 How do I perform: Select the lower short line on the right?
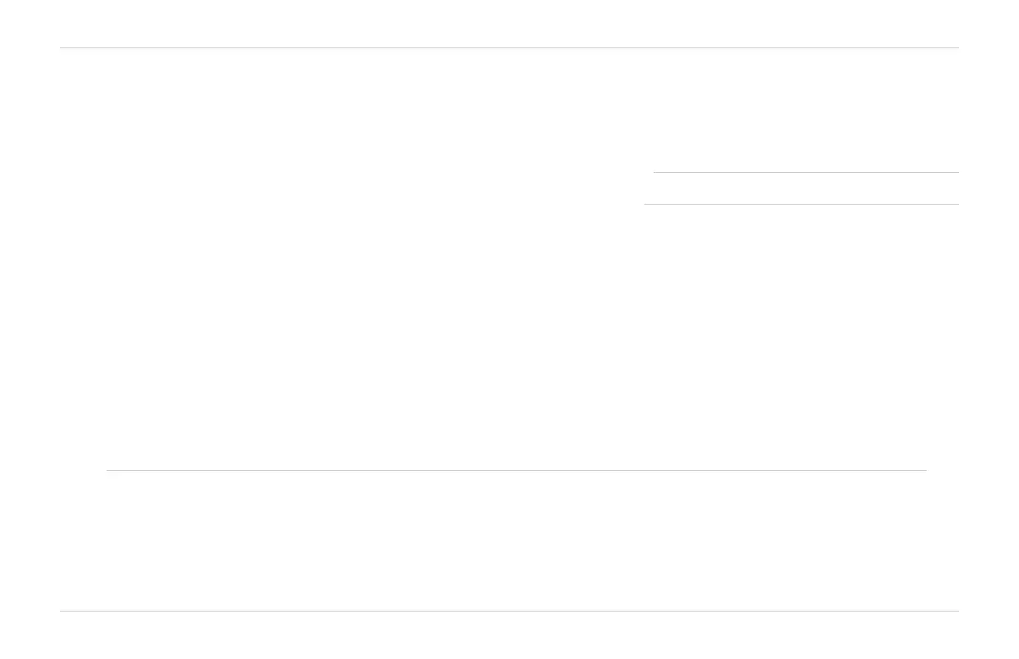802,205
